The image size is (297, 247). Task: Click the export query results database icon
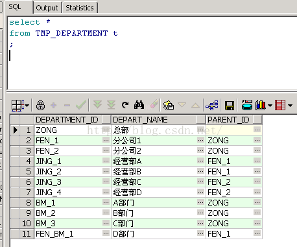(247, 105)
